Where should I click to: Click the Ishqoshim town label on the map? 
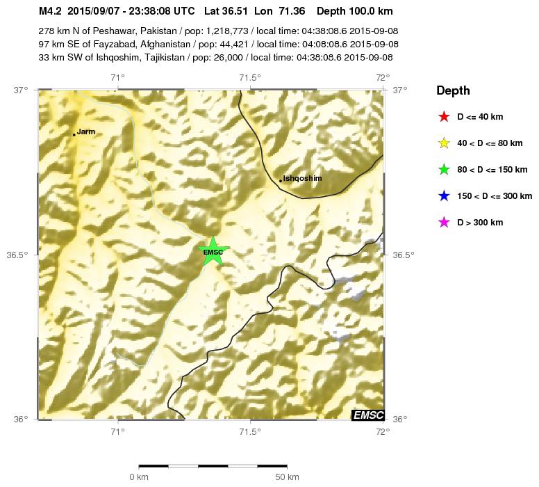[x=303, y=178]
